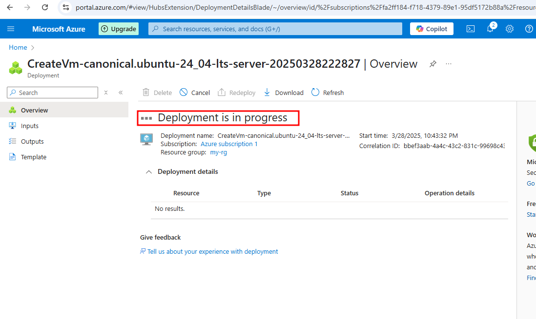Sort by the Type column header
536x319 pixels.
tap(264, 193)
